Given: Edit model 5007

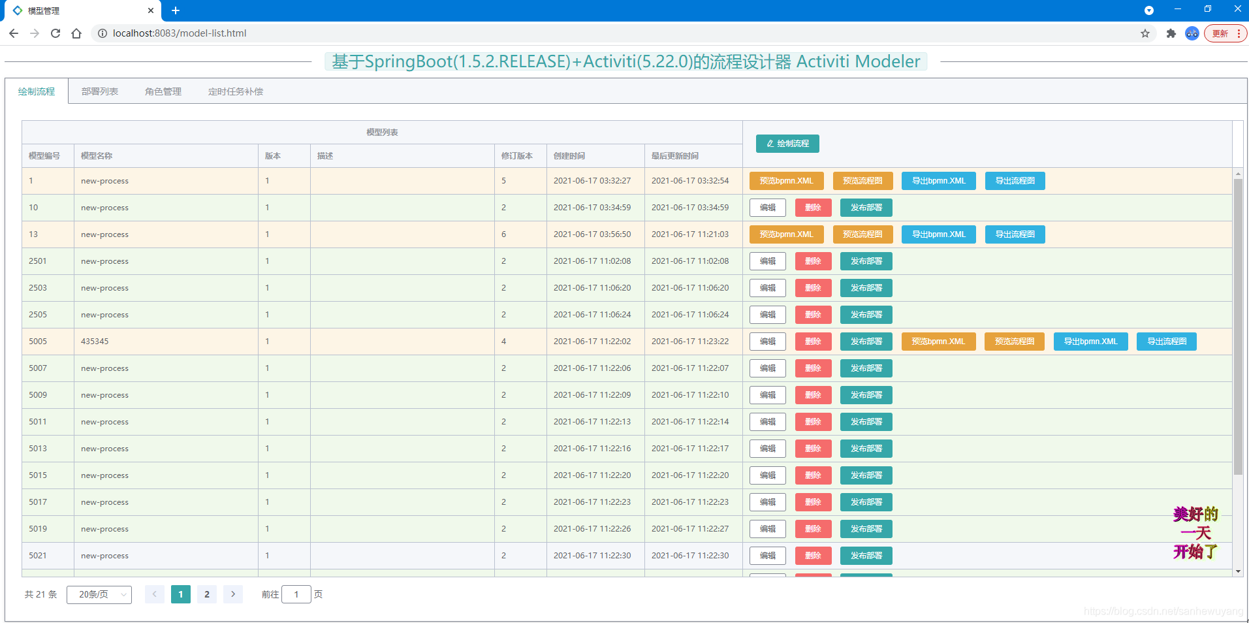Looking at the screenshot, I should (x=768, y=368).
